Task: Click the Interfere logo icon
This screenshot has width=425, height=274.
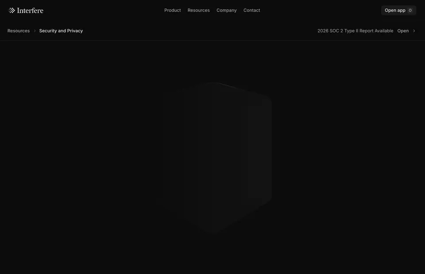Action: 12,10
